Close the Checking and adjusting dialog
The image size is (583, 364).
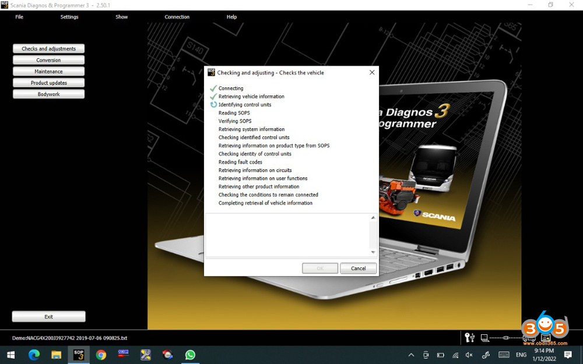tap(372, 73)
